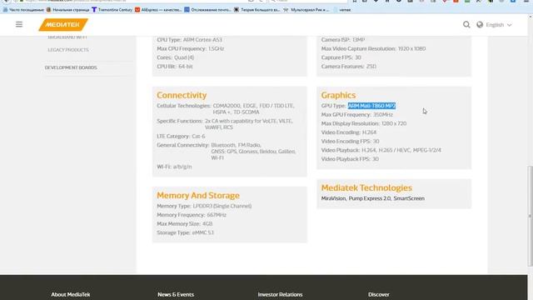Click the SmartScreen technology text
This screenshot has width=533, height=300.
click(x=409, y=198)
